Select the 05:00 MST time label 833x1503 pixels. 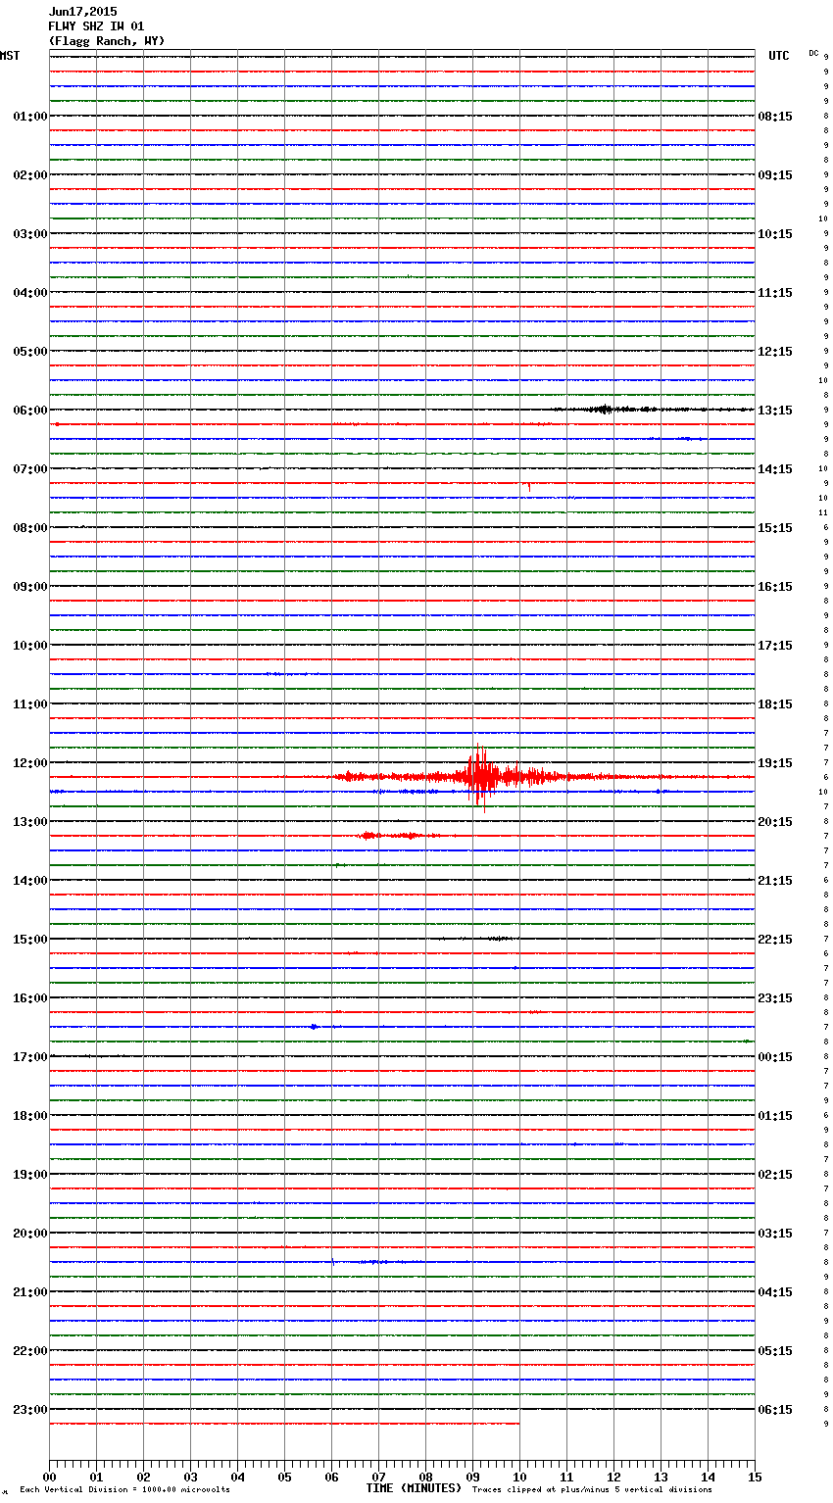coord(30,352)
